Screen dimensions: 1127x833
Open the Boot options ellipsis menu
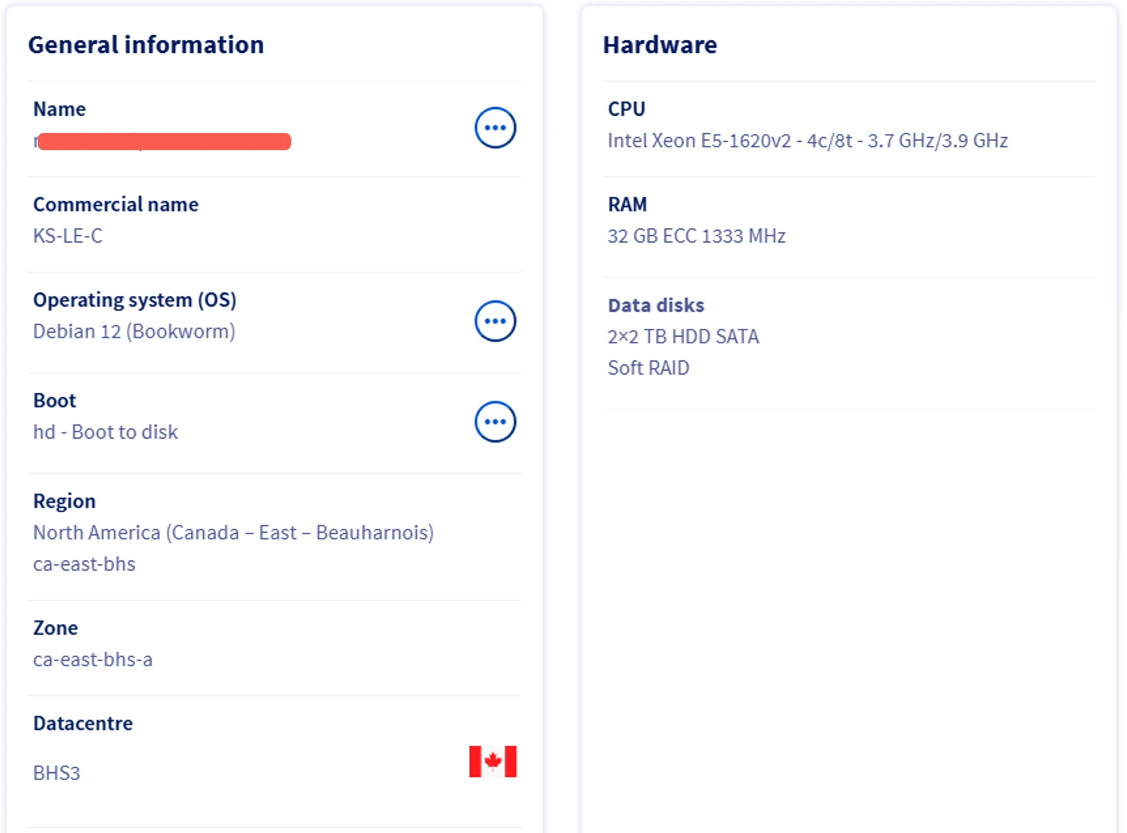[495, 422]
